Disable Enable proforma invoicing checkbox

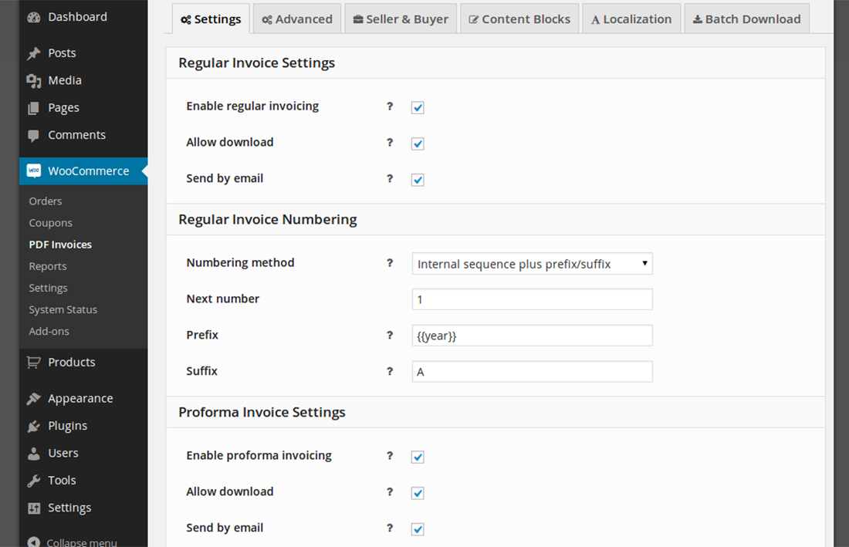tap(418, 457)
